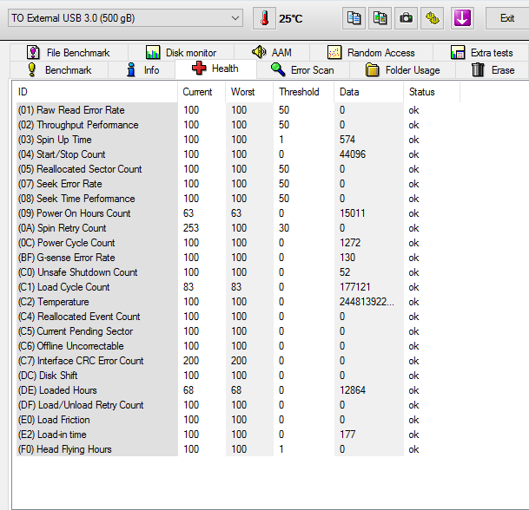Open the Extra tests tab

[481, 53]
